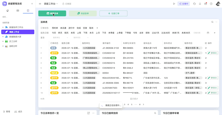Open the gift box icon with red dot

pyautogui.click(x=206, y=4)
